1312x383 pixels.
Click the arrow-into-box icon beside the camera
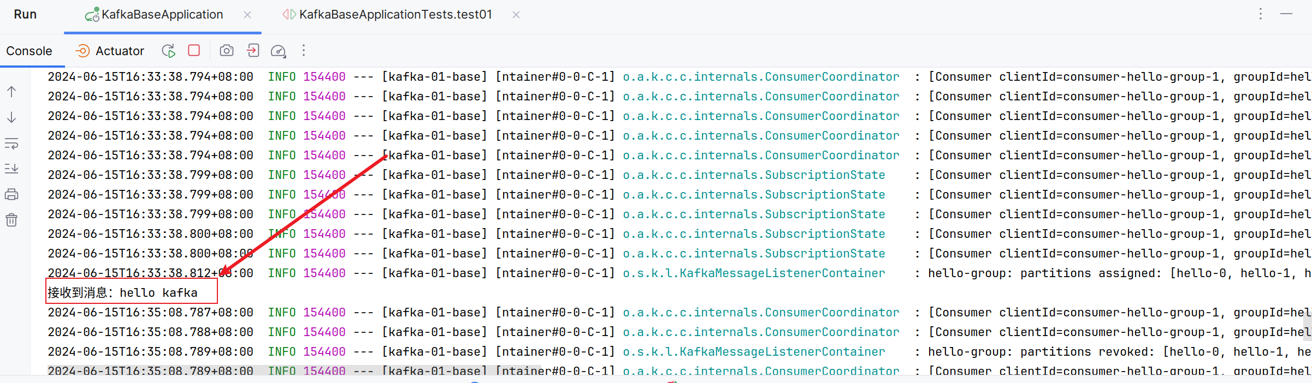tap(252, 51)
